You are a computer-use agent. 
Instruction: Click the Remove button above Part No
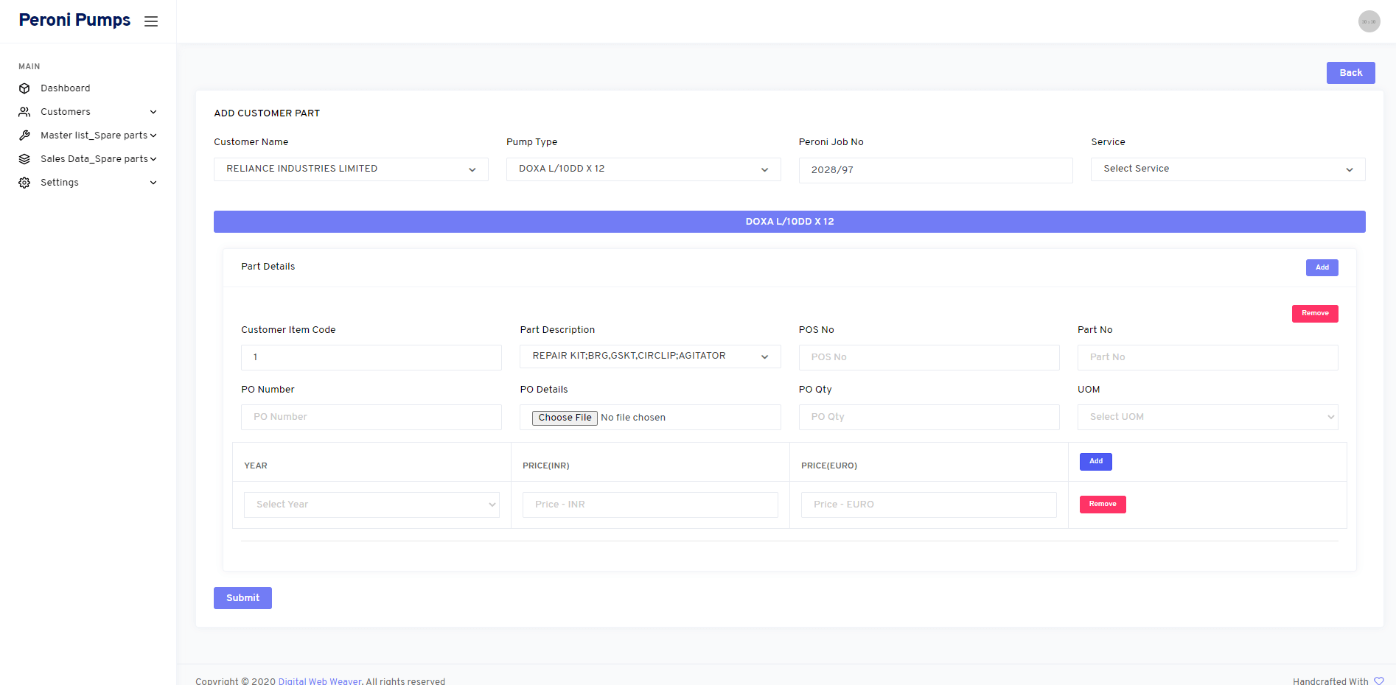pyautogui.click(x=1315, y=314)
